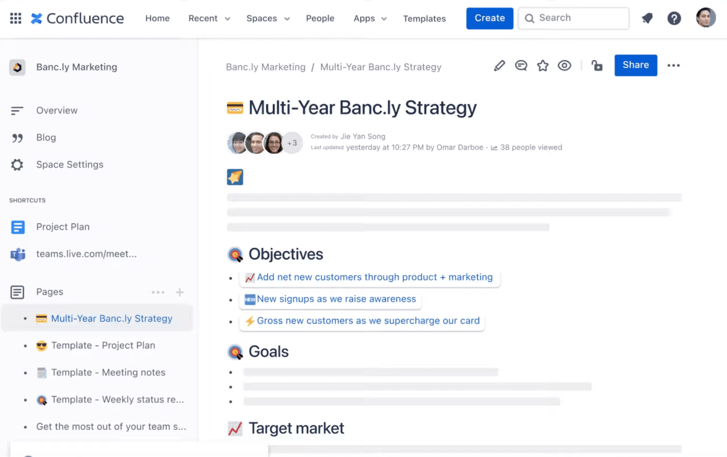Screen dimensions: 727x457
Task: Click the target icon next to Objectives
Action: [x=235, y=254]
